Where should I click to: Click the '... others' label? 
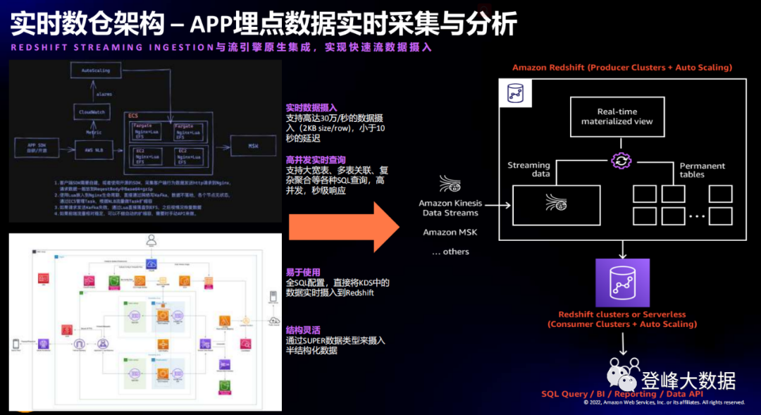[x=450, y=252]
